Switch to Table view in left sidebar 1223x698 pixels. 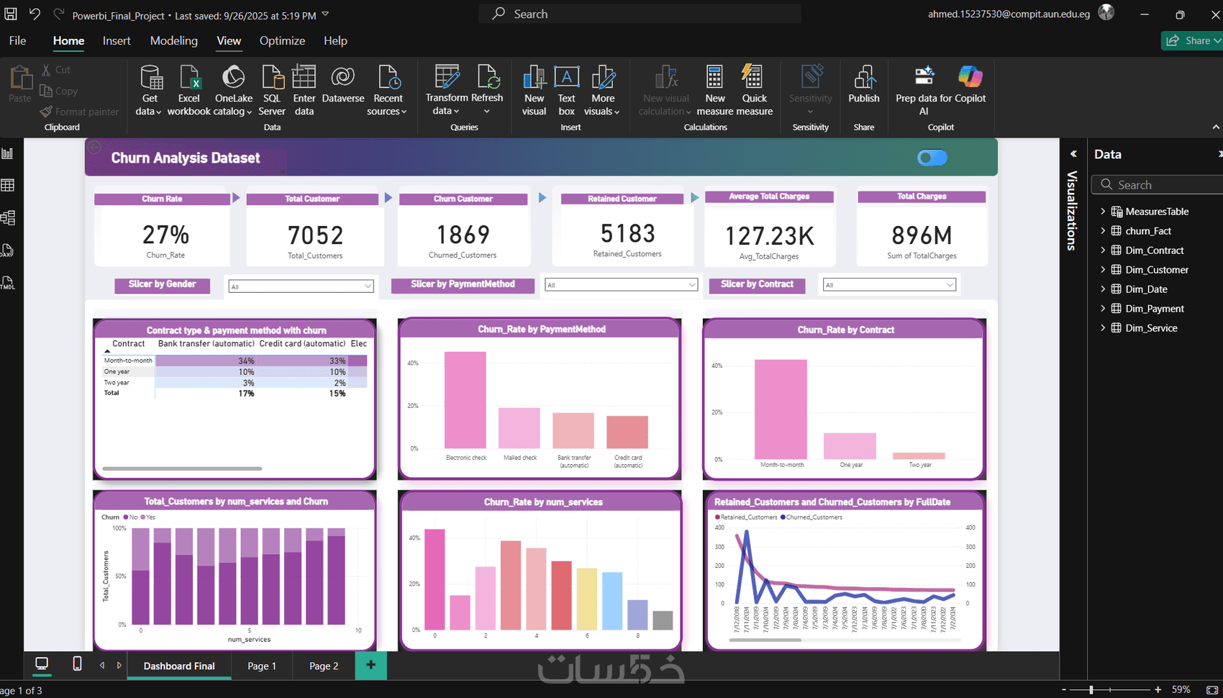[8, 186]
